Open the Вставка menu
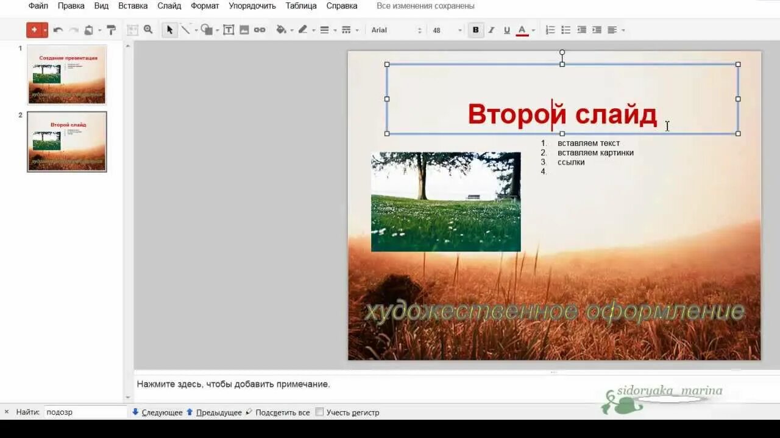Viewport: 780px width, 438px height. click(x=133, y=5)
